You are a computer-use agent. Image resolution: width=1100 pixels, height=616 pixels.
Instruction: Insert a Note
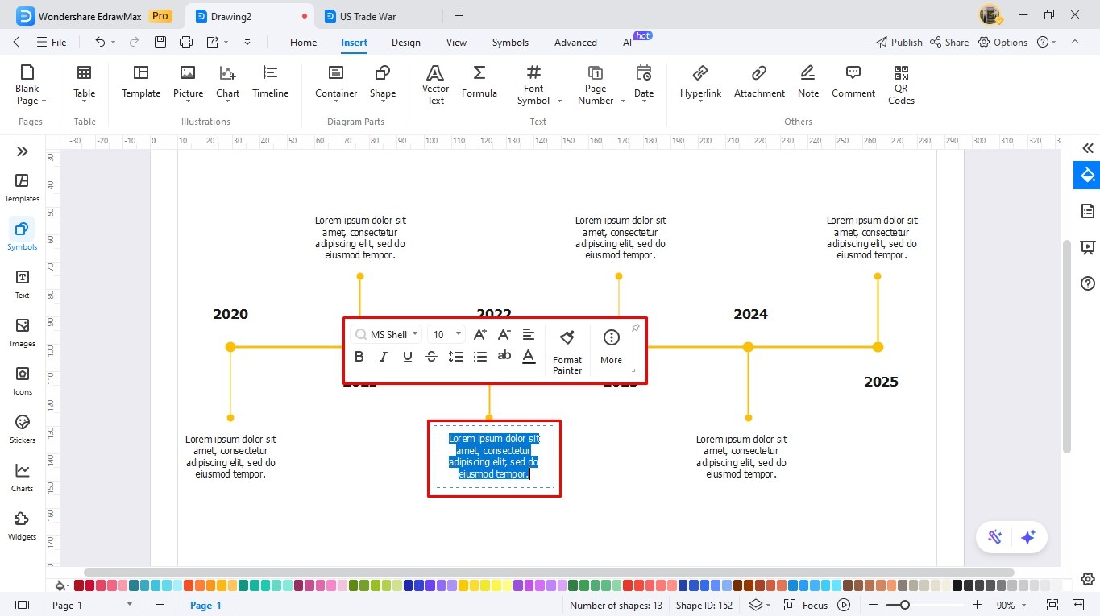[808, 82]
